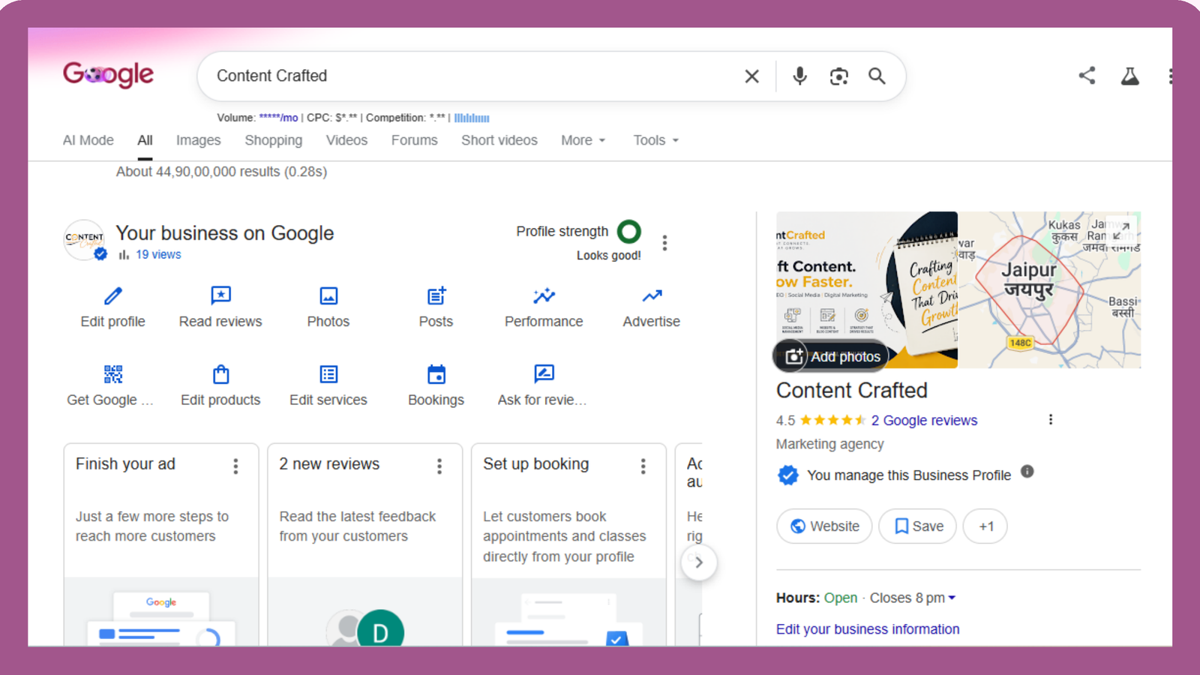The image size is (1200, 675).
Task: Click the info icon beside Business Profile
Action: [x=1027, y=471]
